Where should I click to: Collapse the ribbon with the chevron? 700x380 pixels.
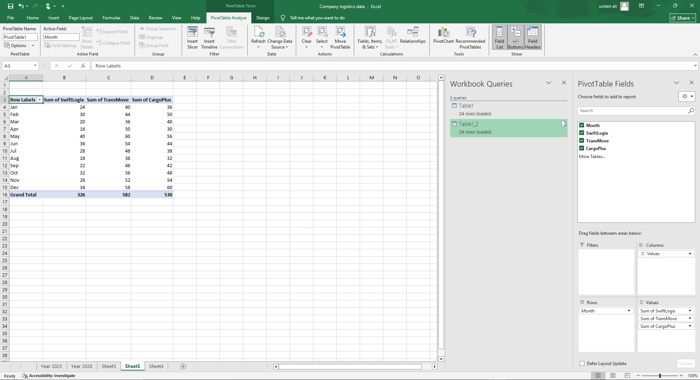tap(695, 54)
